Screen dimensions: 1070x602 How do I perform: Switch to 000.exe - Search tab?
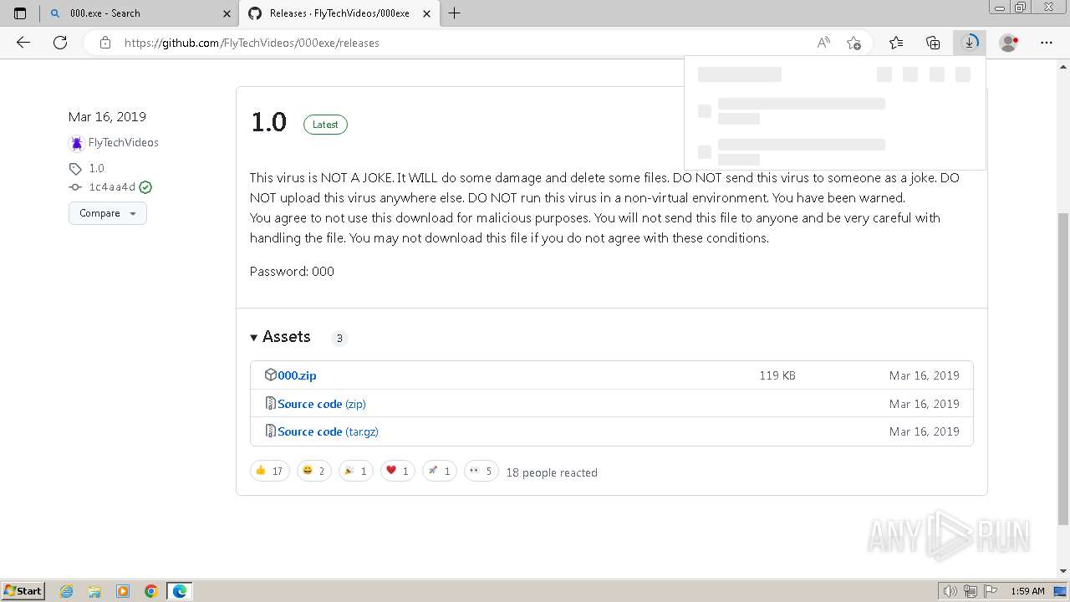click(x=140, y=13)
